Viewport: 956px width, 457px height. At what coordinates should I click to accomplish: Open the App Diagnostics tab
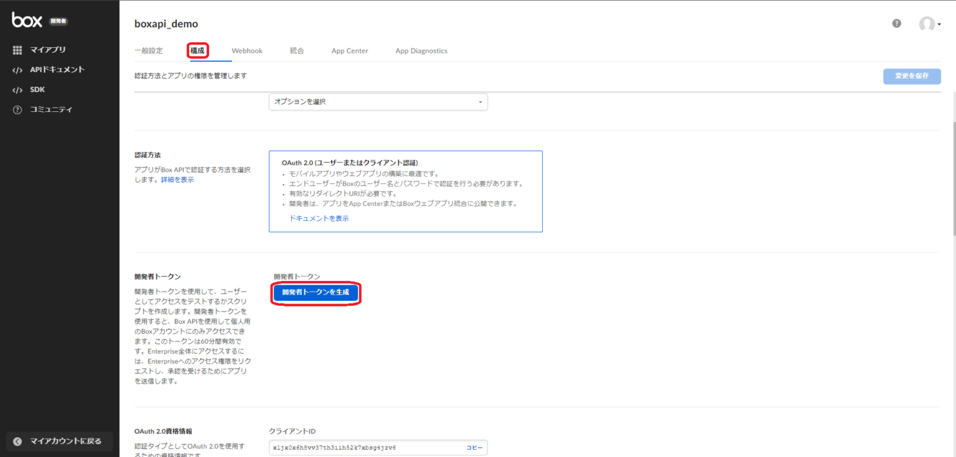point(421,50)
